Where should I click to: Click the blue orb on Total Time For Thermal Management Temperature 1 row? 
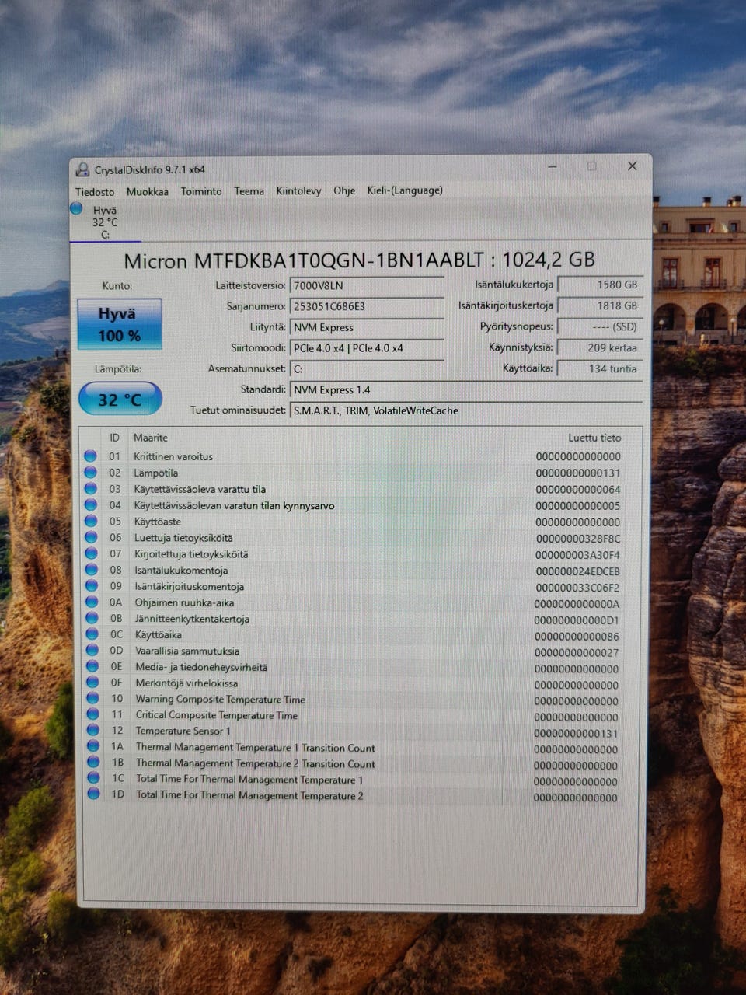point(94,778)
